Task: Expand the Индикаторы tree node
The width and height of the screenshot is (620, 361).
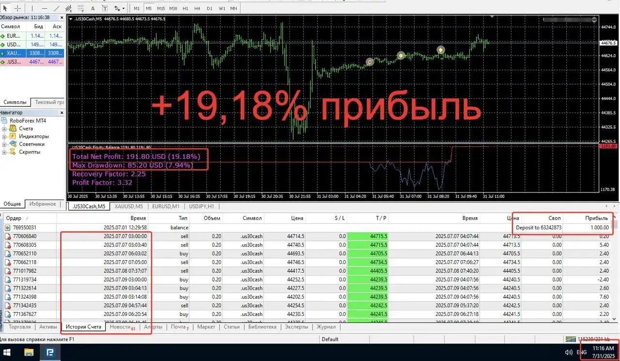Action: pos(4,137)
